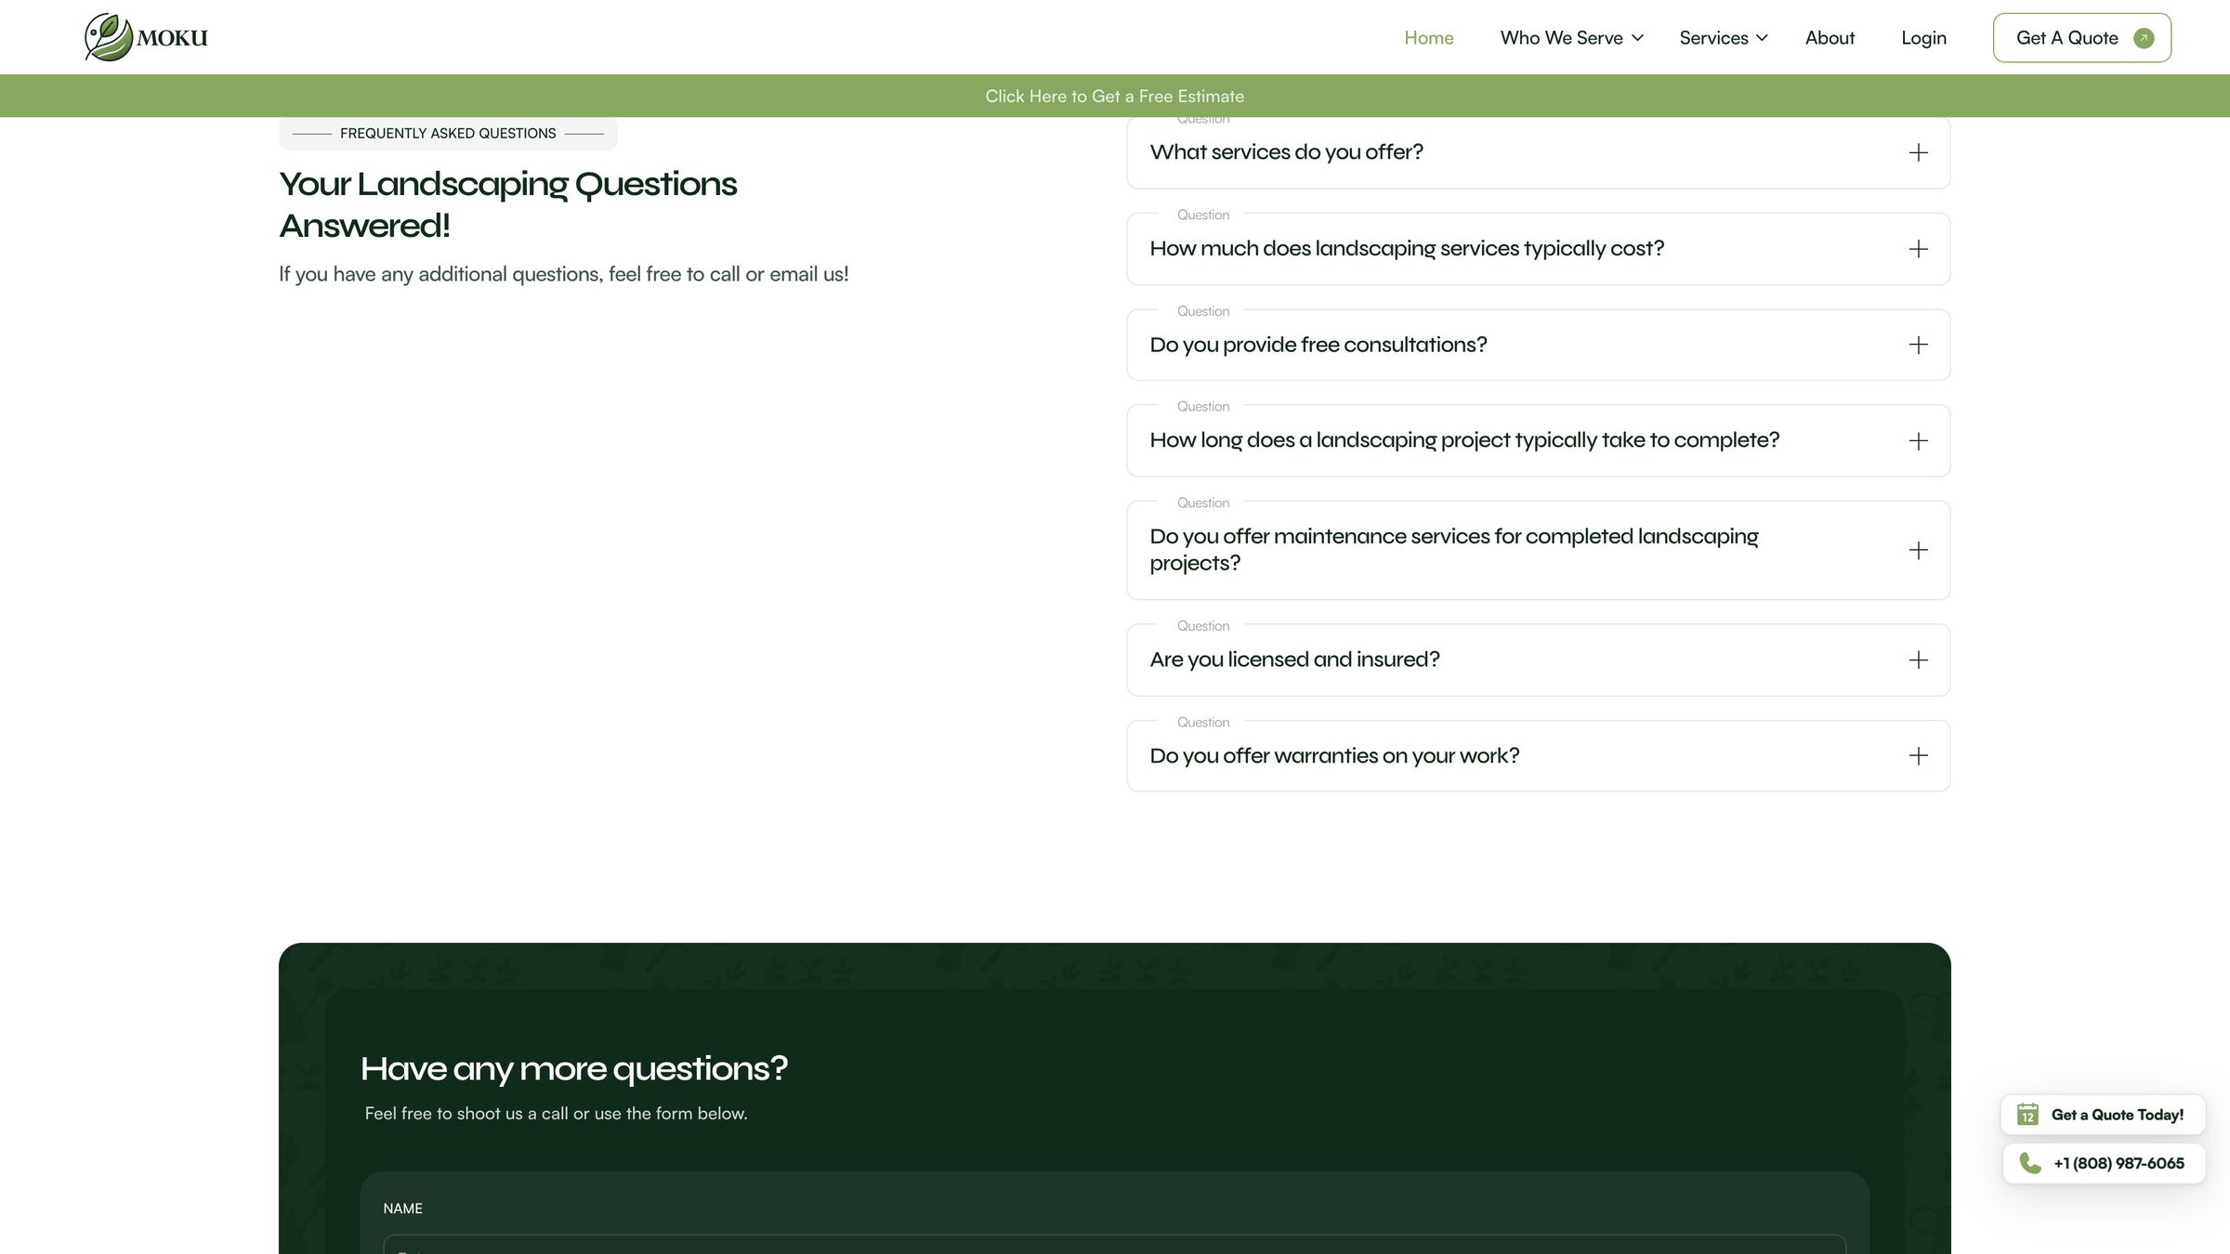Click plus icon for landscaping cost question
Viewport: 2230px width, 1254px height.
[x=1918, y=249]
